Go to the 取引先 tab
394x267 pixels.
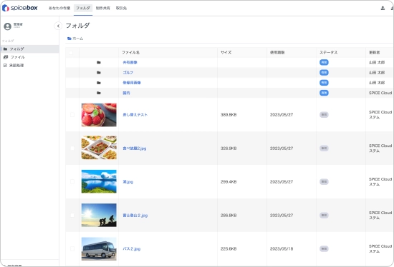pos(121,8)
